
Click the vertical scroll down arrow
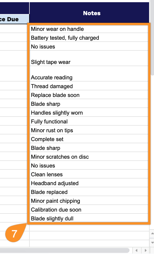[x=152, y=242]
